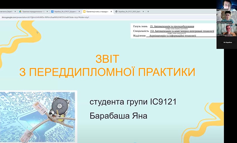Screen dimensions: 237x143
Task: Click the text "студента групи IC9121"
Action: coord(133,102)
